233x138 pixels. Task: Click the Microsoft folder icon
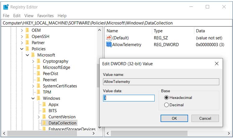(33, 55)
